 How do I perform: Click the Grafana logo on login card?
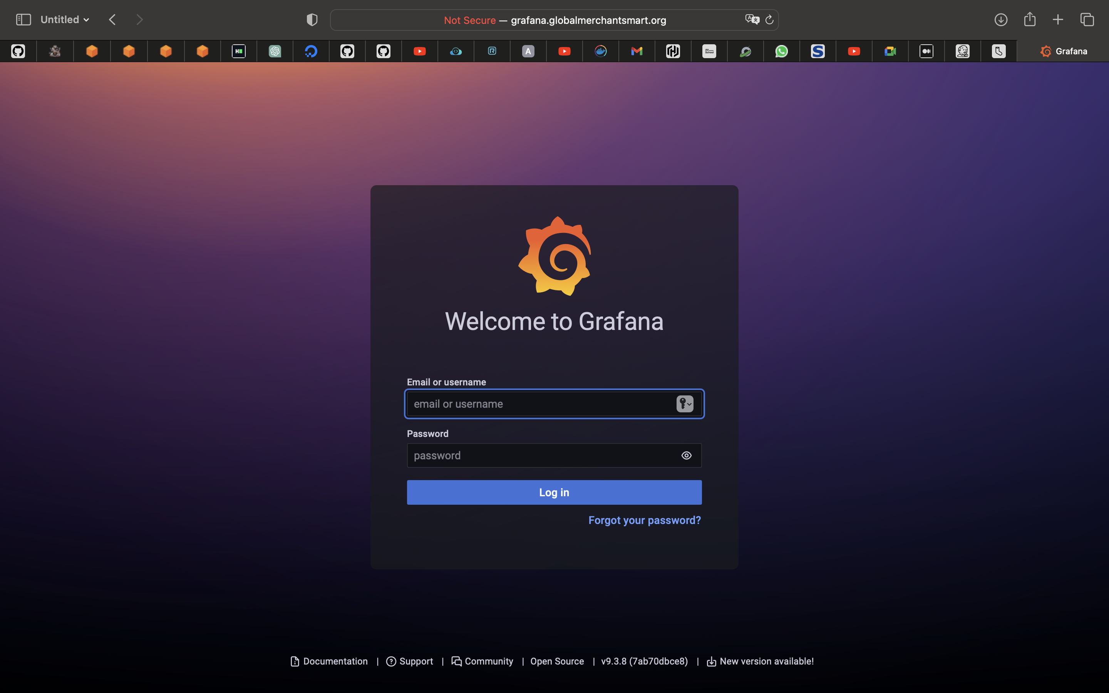554,256
